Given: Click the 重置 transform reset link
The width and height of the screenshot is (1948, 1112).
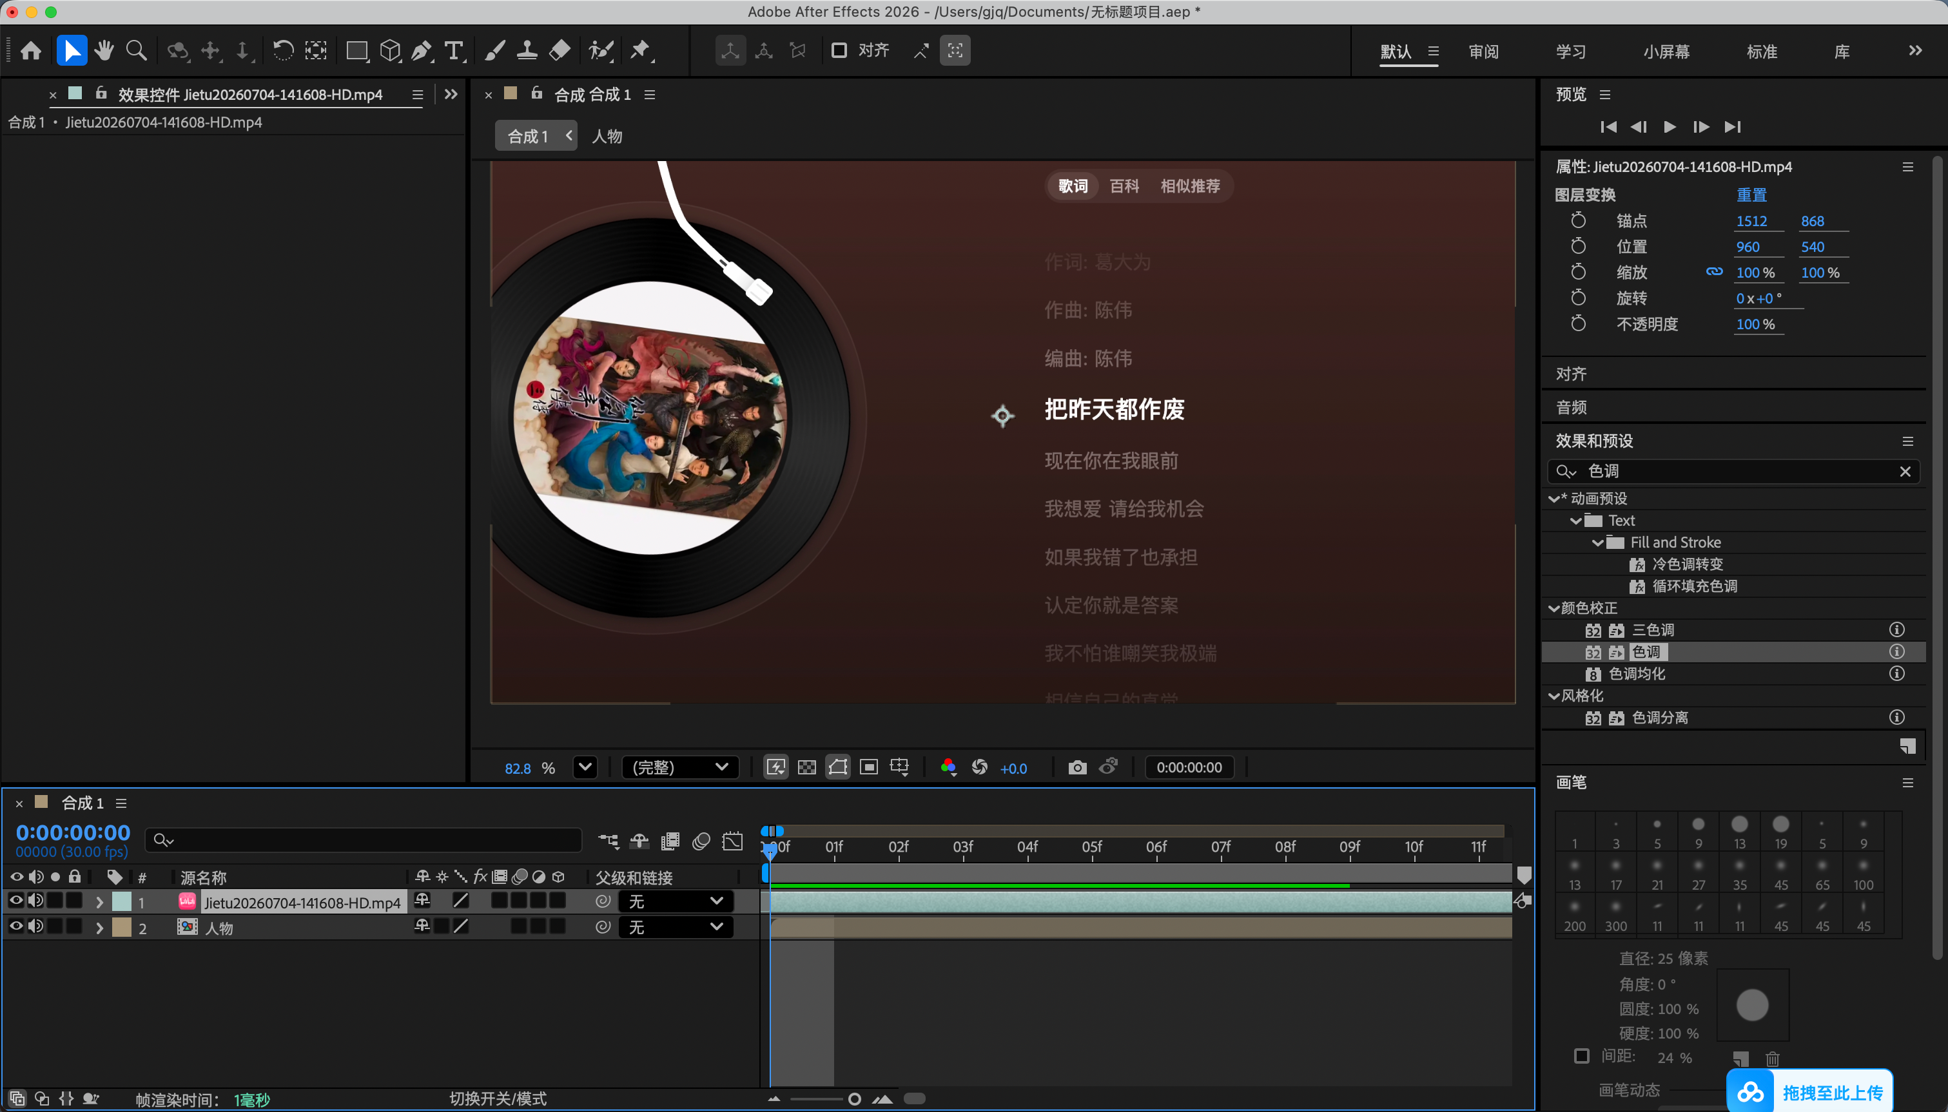Looking at the screenshot, I should pos(1751,195).
